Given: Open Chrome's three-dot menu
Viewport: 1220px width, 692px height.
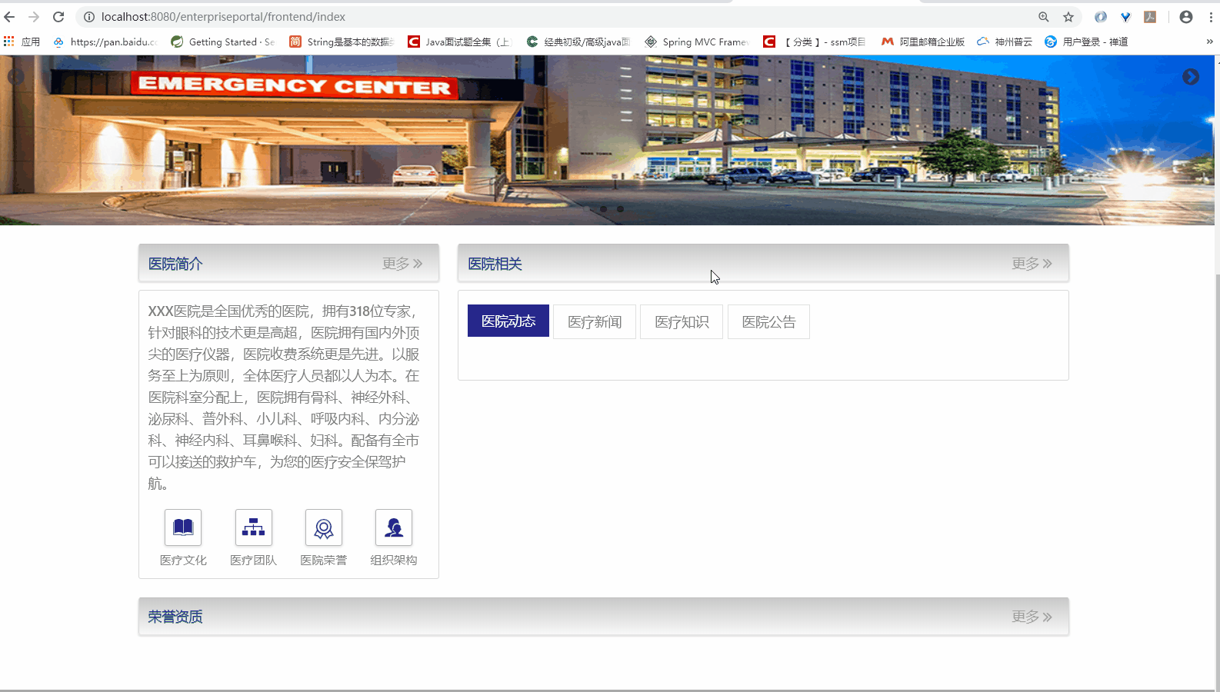Looking at the screenshot, I should tap(1211, 17).
